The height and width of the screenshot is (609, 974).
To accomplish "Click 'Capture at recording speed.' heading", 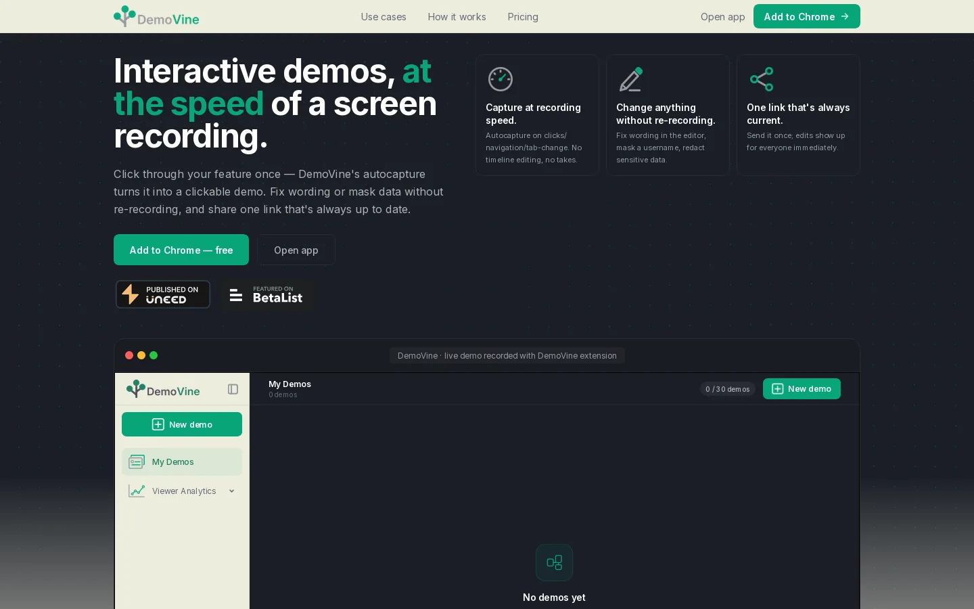I will click(x=533, y=114).
